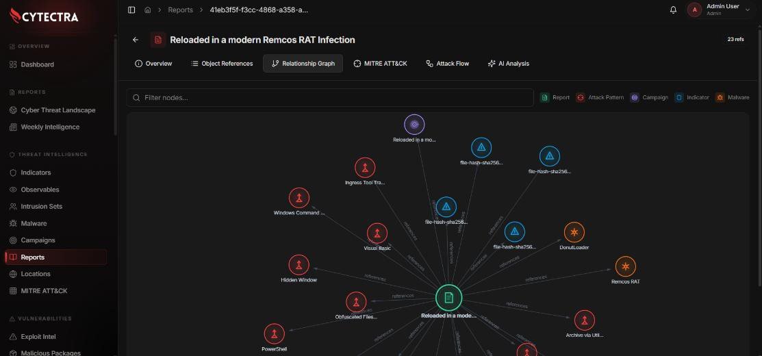Switch to Object References tab
Image resolution: width=762 pixels, height=356 pixels.
click(222, 64)
